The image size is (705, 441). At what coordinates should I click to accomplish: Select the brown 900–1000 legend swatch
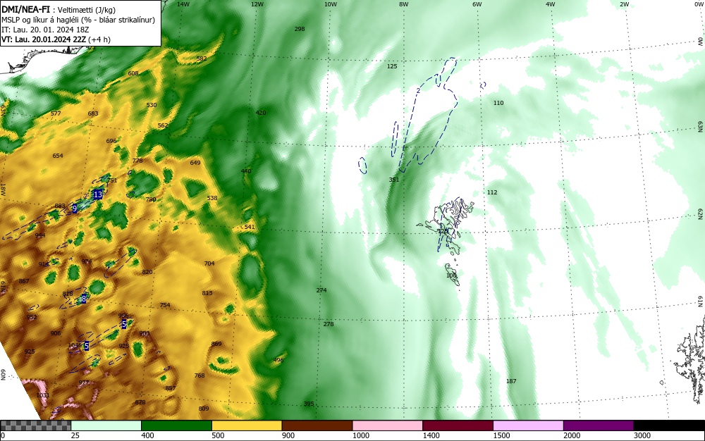point(317,426)
